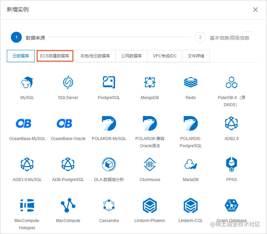Click the Redis label text
267x234 pixels.
tap(191, 98)
